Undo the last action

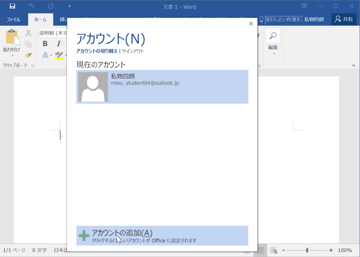coord(32,6)
